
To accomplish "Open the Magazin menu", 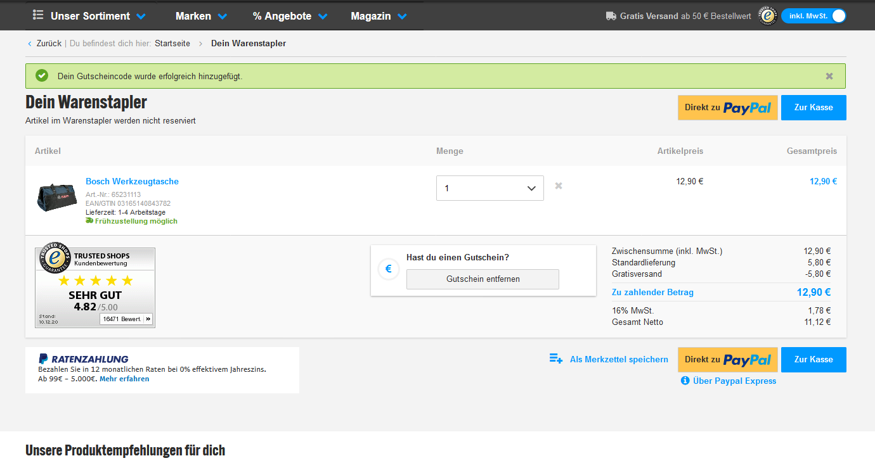I will point(379,16).
